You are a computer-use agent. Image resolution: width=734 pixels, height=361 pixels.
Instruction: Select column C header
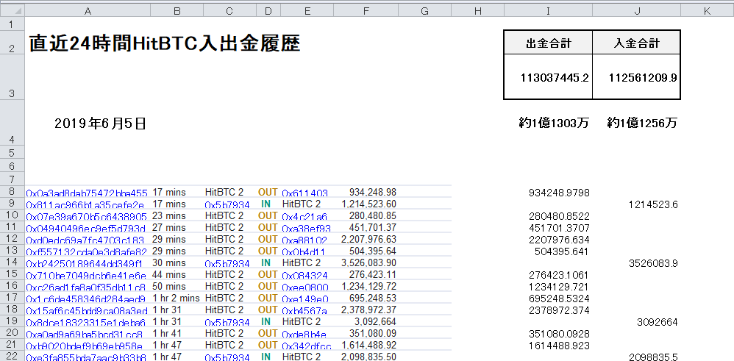pos(229,11)
